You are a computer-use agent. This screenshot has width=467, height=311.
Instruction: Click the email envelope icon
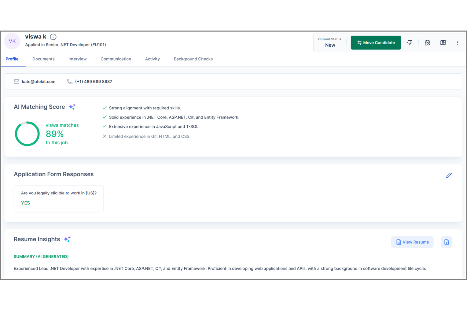pyautogui.click(x=16, y=81)
